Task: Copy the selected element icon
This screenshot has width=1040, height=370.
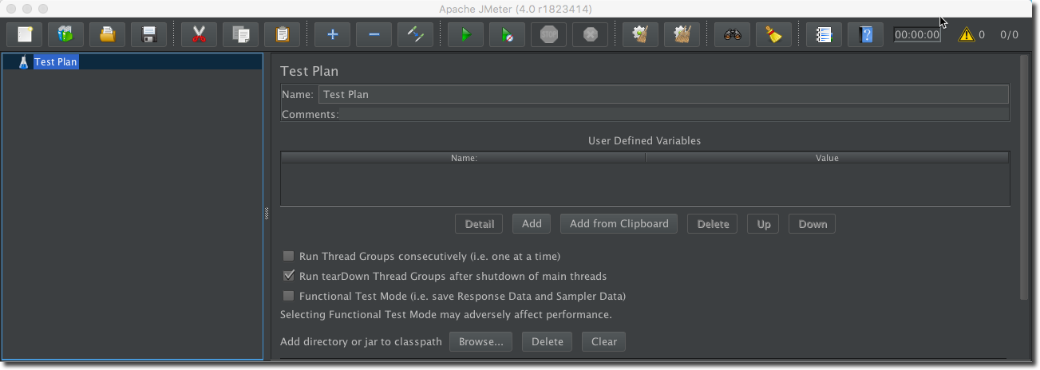Action: tap(241, 34)
